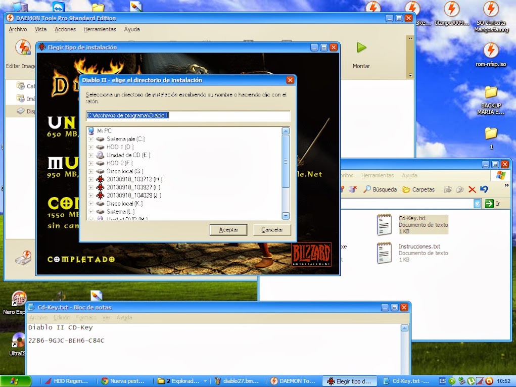Screen dimensions: 516x387
Task: Click the blue undo arrow in Explorer toolbar
Action: tap(484, 189)
